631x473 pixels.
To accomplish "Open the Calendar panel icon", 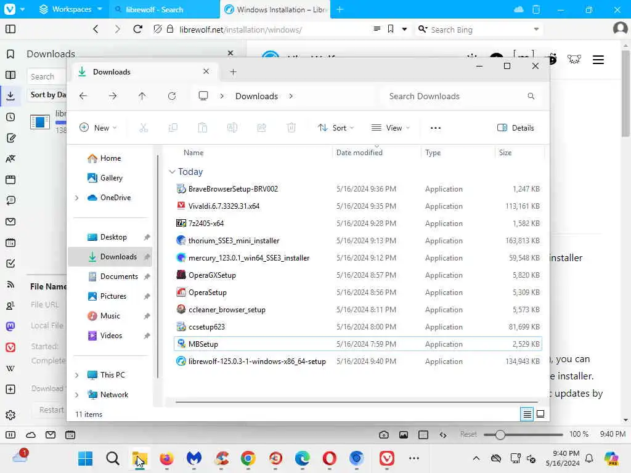I will click(10, 243).
